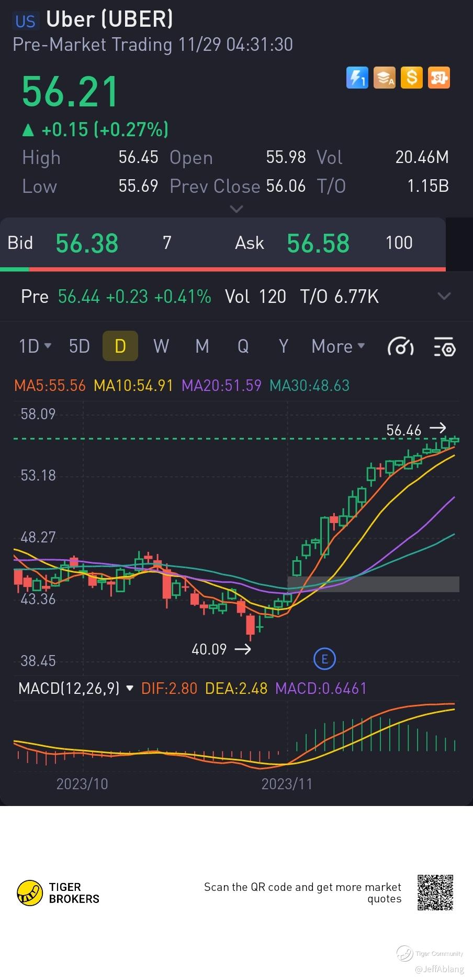The width and height of the screenshot is (473, 980).
Task: Open the 1D timeframe dropdown
Action: click(x=35, y=346)
